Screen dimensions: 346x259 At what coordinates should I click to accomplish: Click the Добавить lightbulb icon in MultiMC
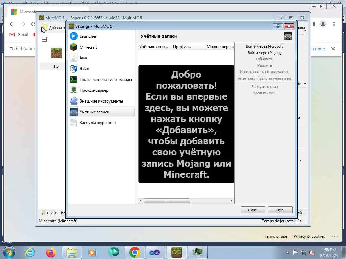[x=44, y=28]
